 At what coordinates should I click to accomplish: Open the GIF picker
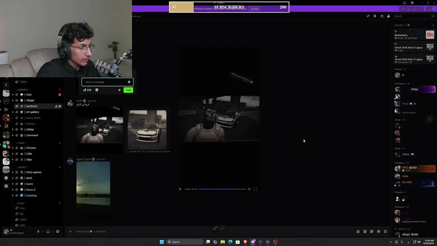(x=365, y=231)
